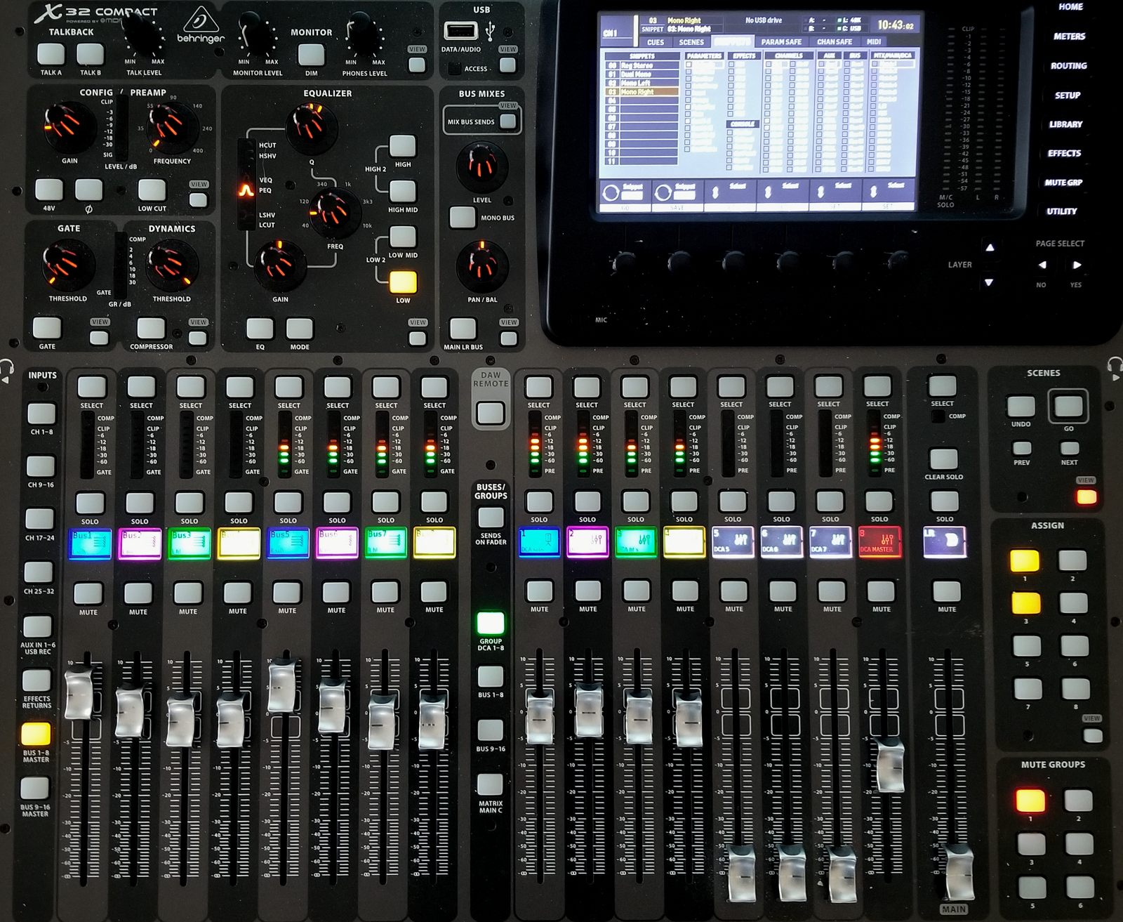Switch to the MIDI tab on display
This screenshot has height=922, width=1123.
(x=873, y=42)
